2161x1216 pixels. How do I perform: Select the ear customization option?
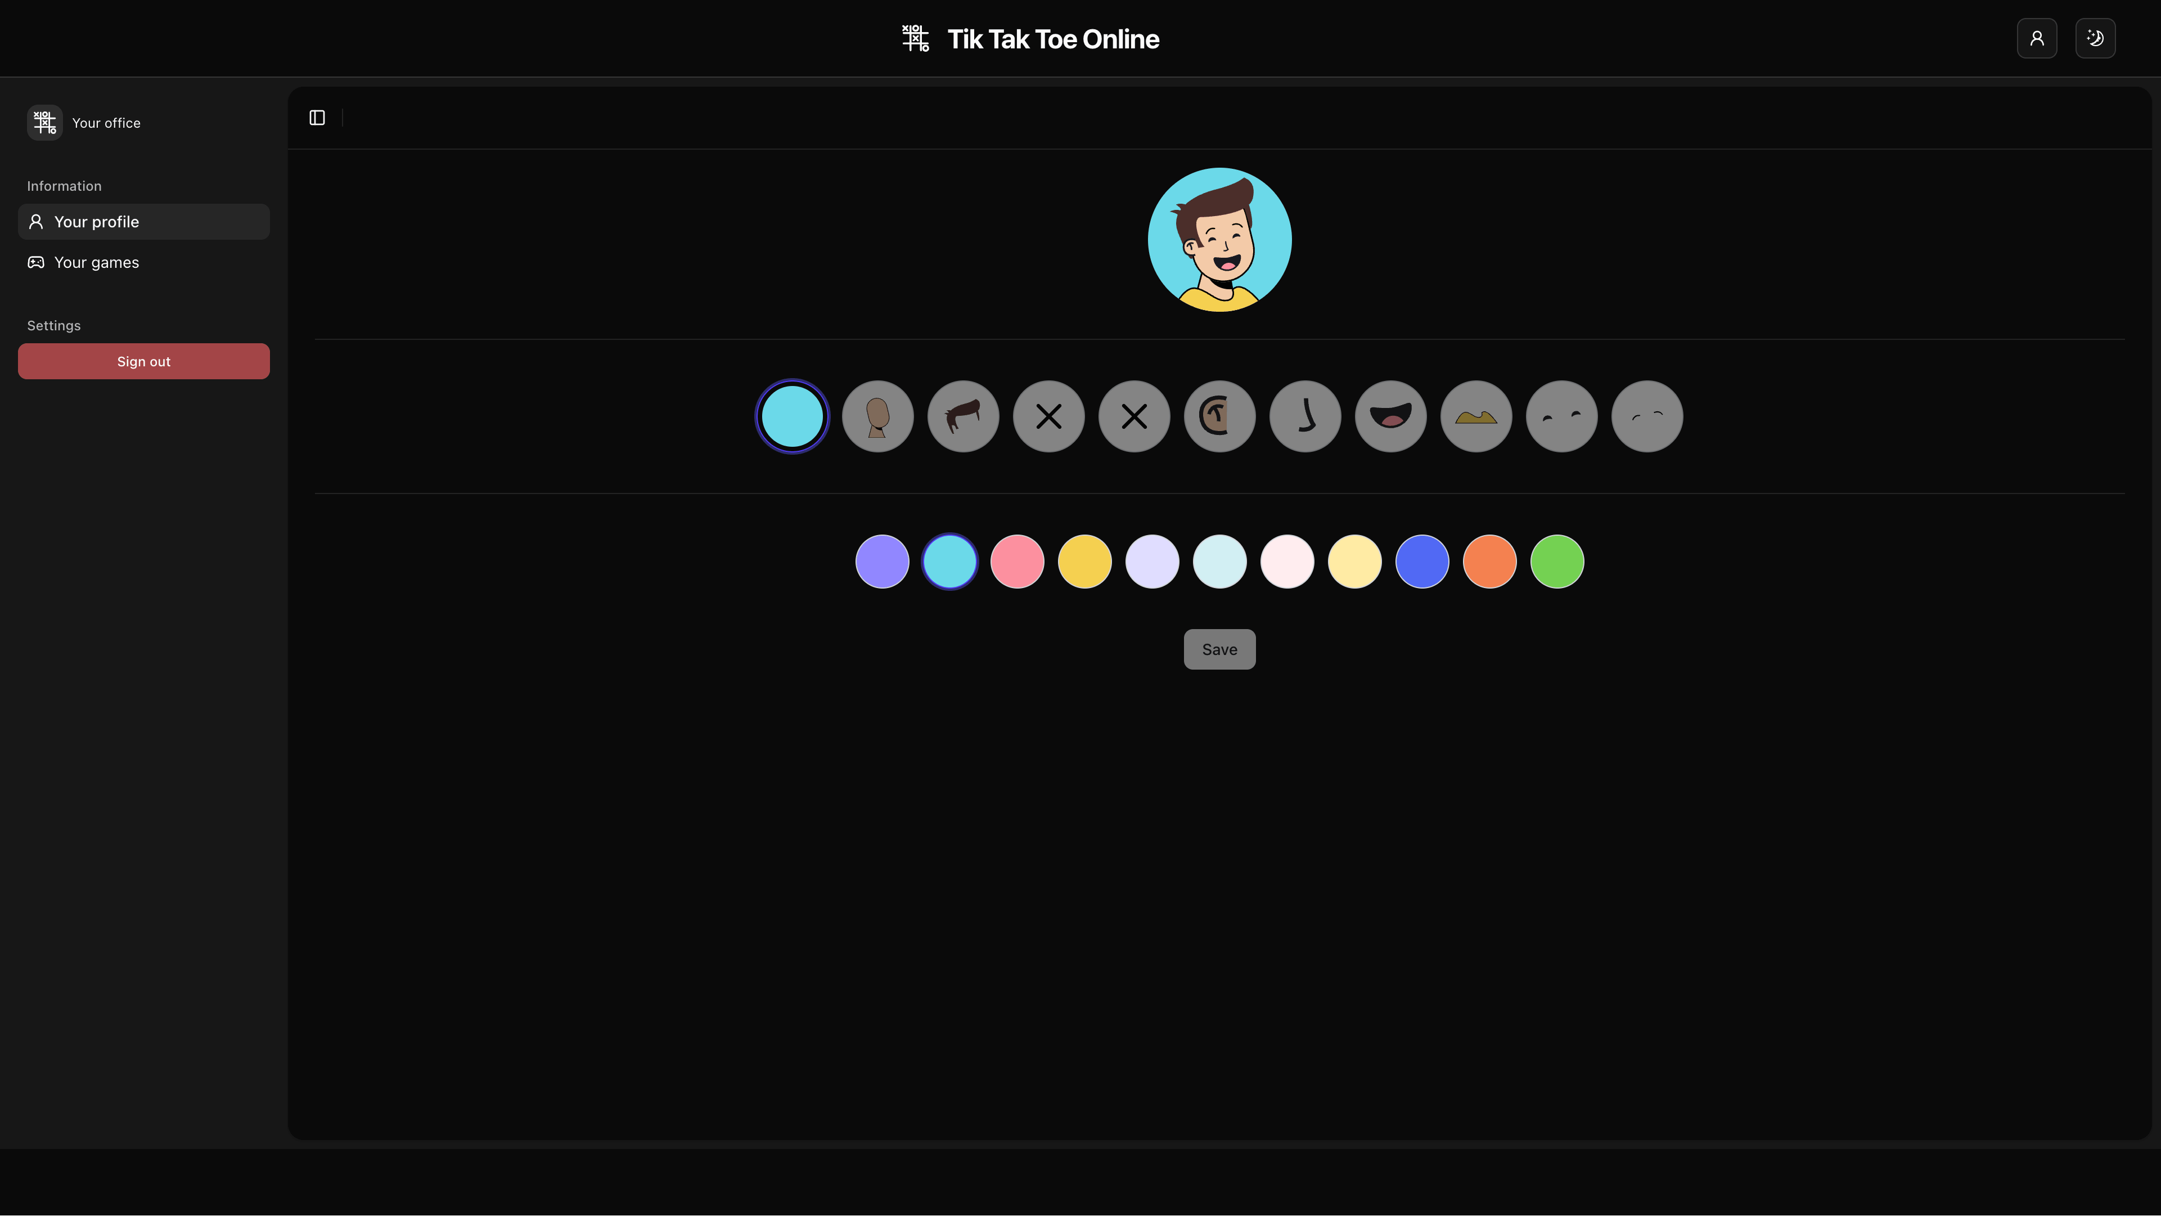click(x=1220, y=415)
